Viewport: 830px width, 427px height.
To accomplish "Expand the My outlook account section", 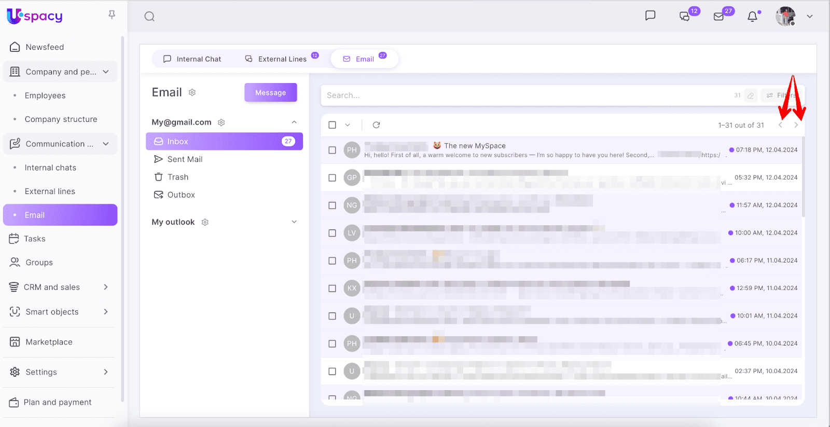I will [294, 222].
